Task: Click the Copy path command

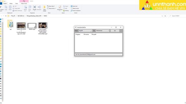Action: point(16,8)
